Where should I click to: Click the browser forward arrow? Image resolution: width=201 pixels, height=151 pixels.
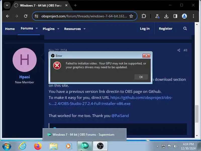17,16
